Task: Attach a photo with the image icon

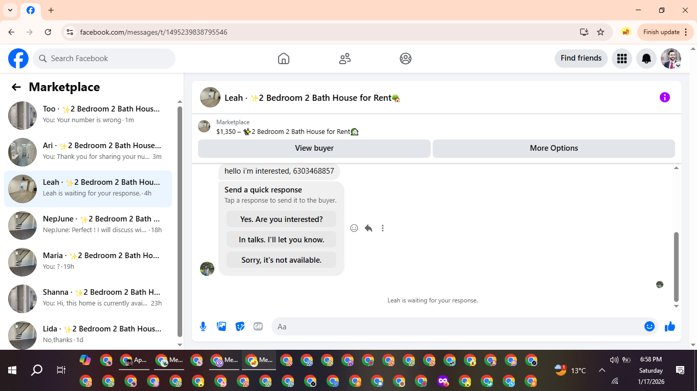Action: (221, 326)
